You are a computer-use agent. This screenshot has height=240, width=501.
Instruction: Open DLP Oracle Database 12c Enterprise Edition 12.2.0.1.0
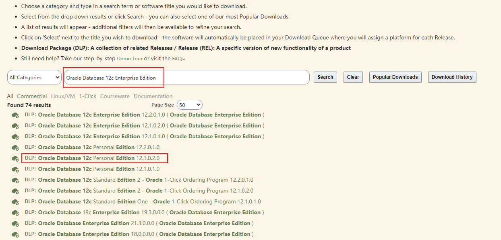[x=145, y=115]
